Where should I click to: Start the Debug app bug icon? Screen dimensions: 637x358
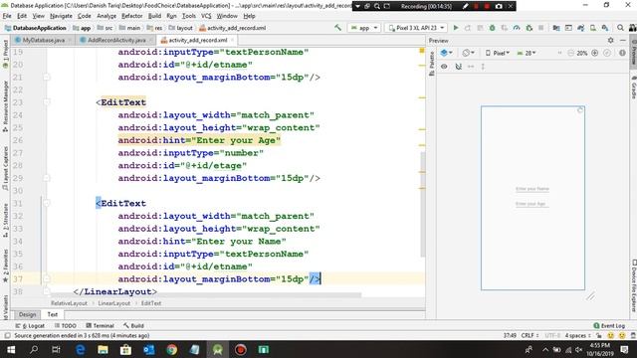coord(492,28)
